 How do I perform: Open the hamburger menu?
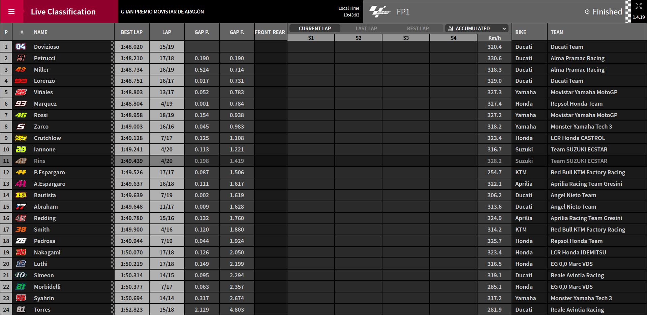point(11,11)
